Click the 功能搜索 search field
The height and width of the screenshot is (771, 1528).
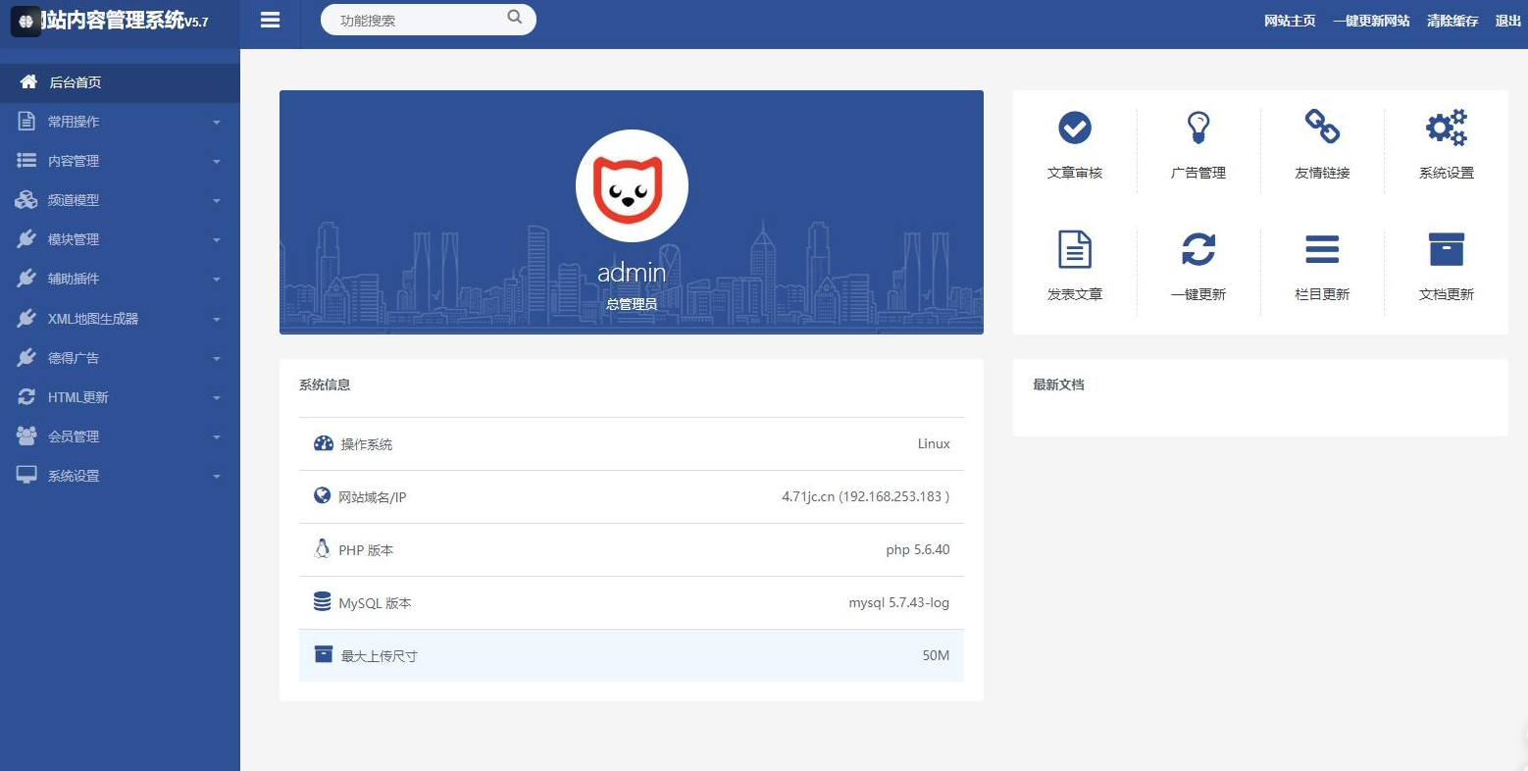click(417, 21)
